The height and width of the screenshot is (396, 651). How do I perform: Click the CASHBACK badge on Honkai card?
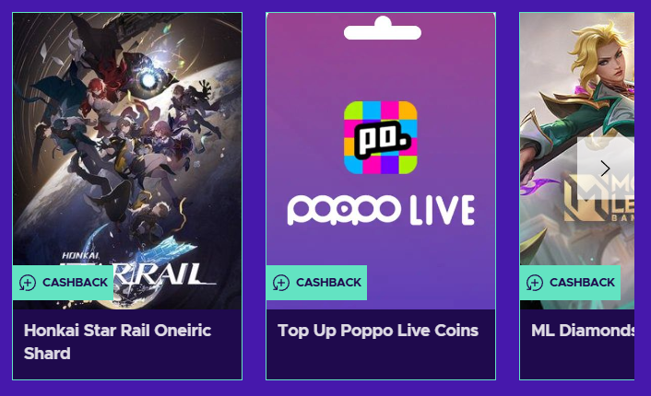click(63, 283)
